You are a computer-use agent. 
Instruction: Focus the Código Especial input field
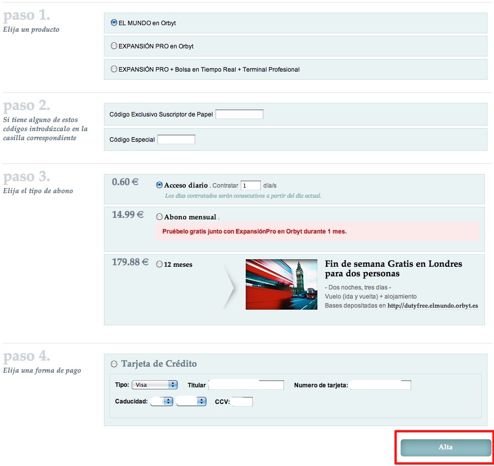[177, 140]
